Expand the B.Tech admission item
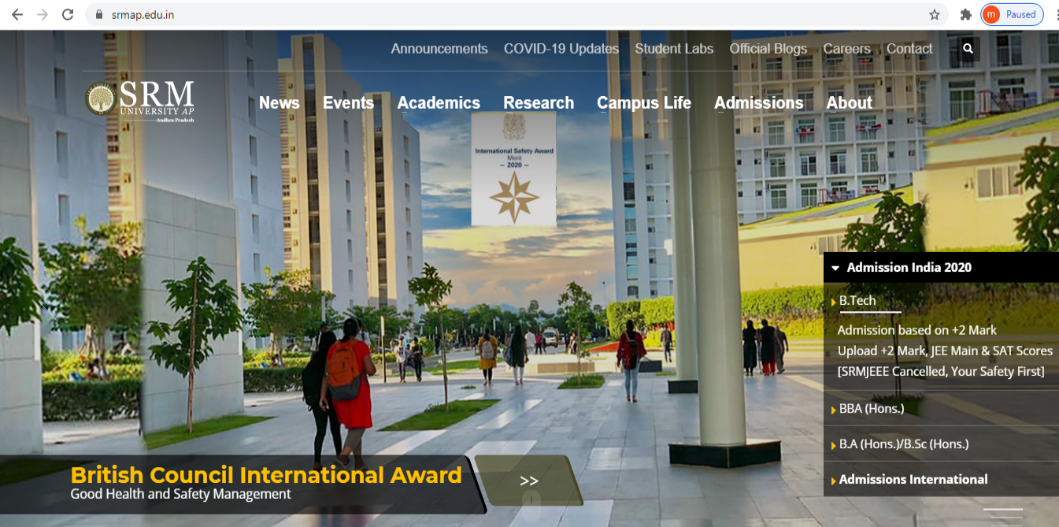The image size is (1059, 527). point(857,300)
